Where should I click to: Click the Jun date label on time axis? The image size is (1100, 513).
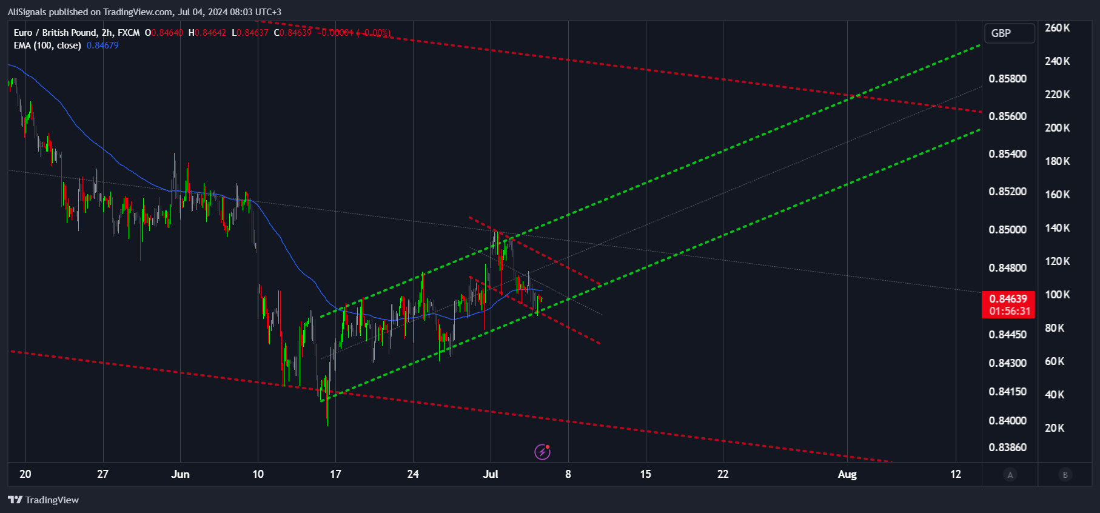click(x=180, y=474)
